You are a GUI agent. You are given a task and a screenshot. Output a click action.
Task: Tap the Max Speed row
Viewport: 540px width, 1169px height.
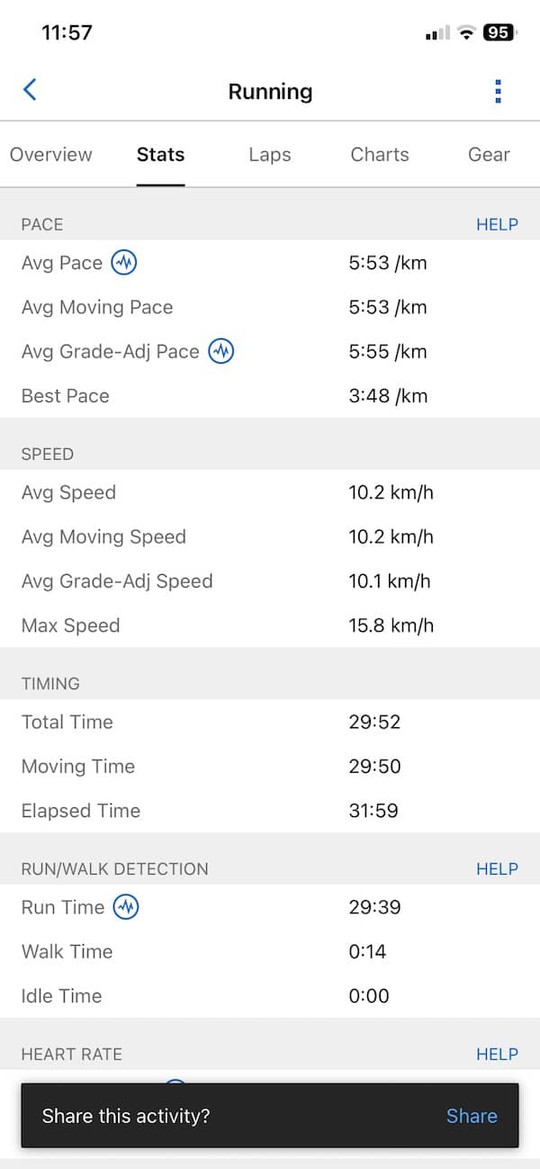click(270, 625)
